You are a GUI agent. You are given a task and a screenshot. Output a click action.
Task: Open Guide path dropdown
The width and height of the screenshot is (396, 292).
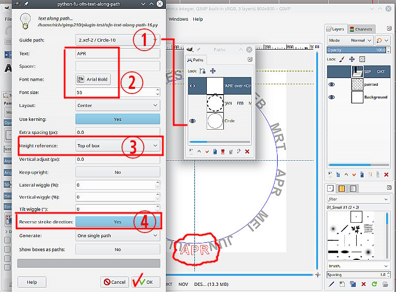pos(118,40)
